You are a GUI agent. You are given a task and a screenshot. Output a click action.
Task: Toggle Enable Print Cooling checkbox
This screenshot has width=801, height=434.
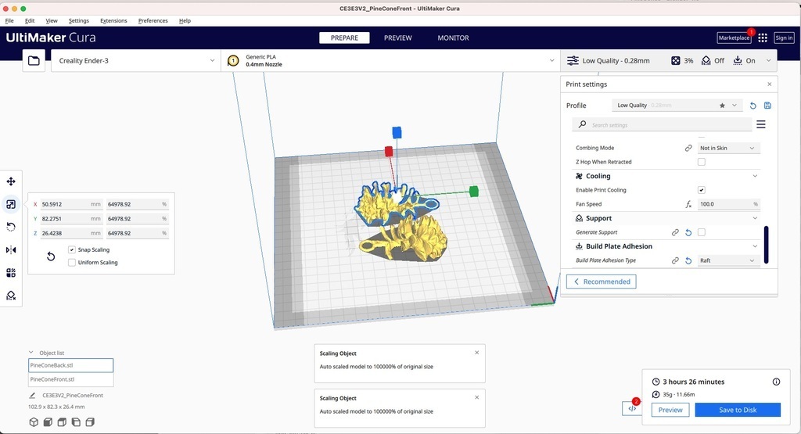(x=702, y=190)
